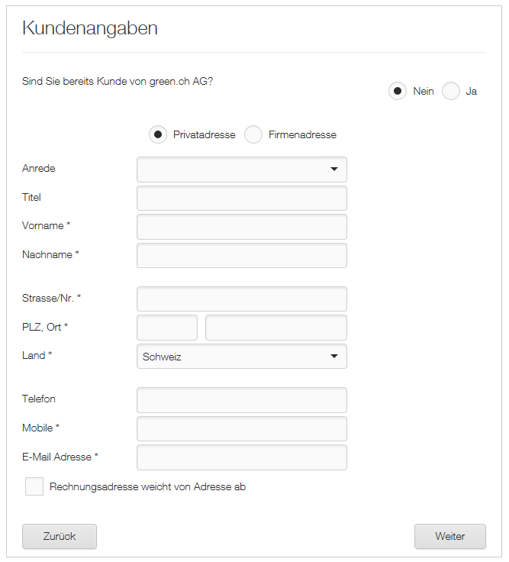Viewport: 509px width, 562px height.
Task: Click the Land dropdown arrow icon
Action: (x=333, y=357)
